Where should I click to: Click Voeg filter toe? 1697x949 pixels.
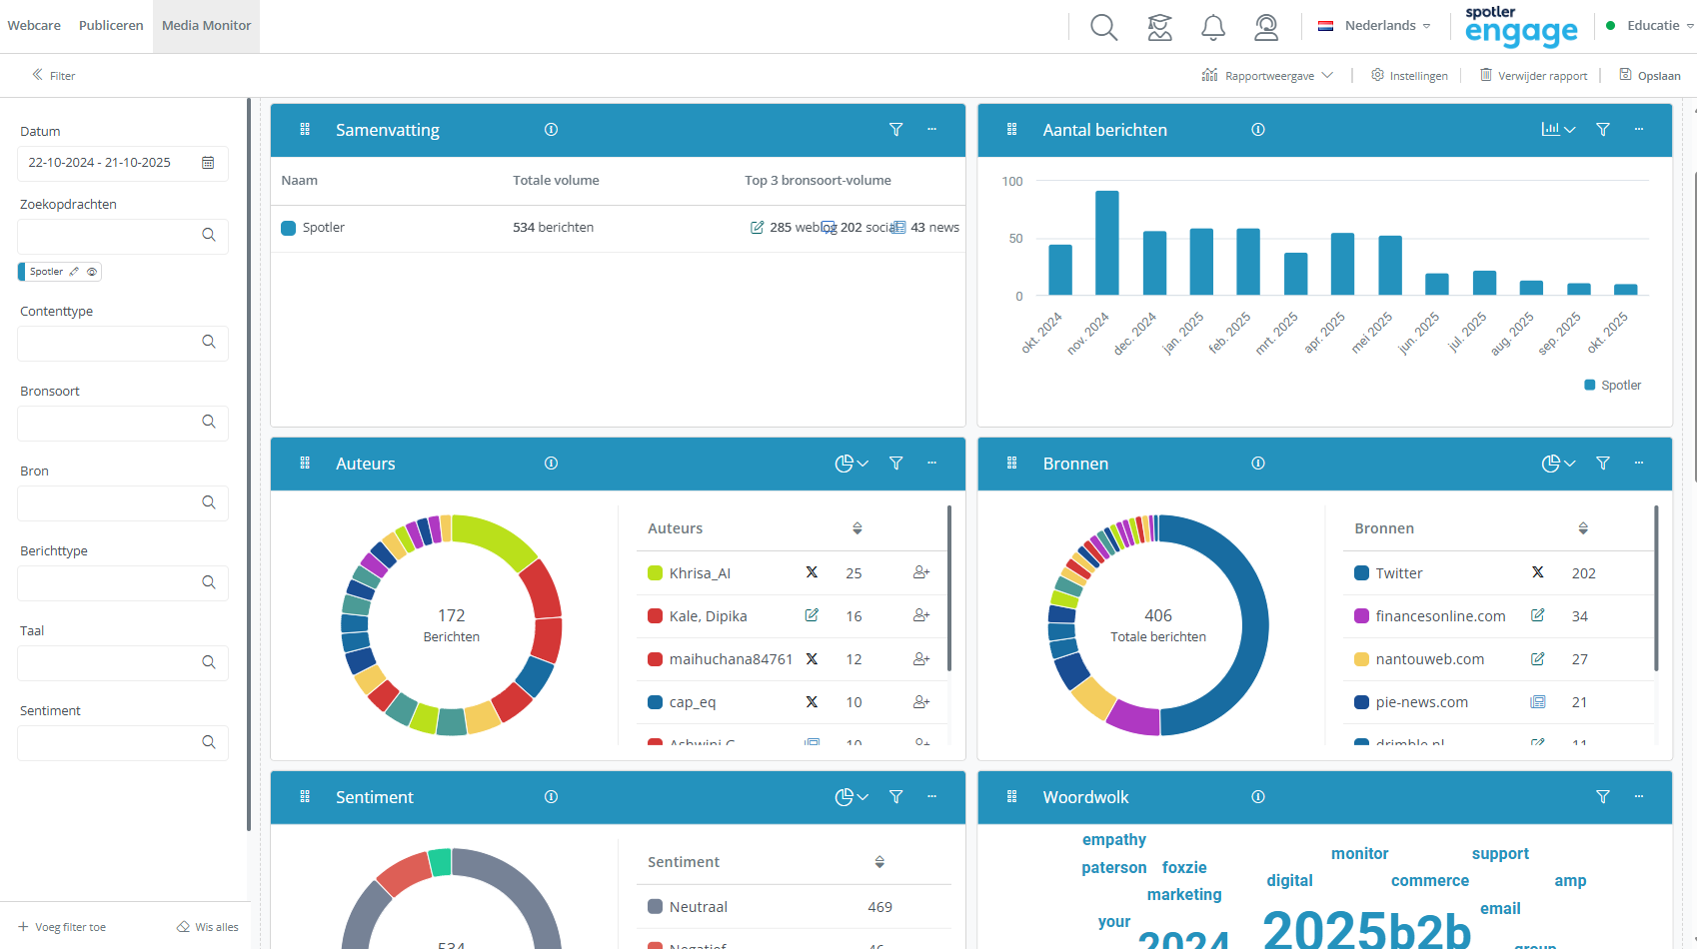(x=62, y=927)
